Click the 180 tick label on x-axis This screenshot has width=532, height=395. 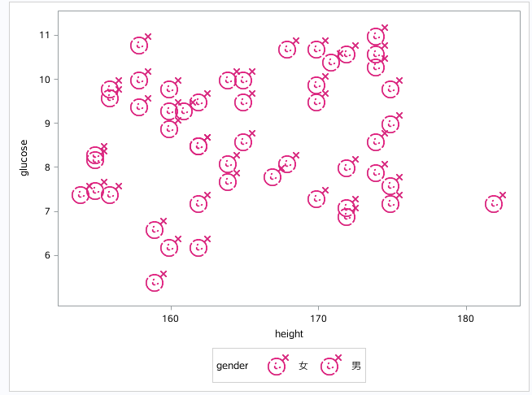(465, 318)
